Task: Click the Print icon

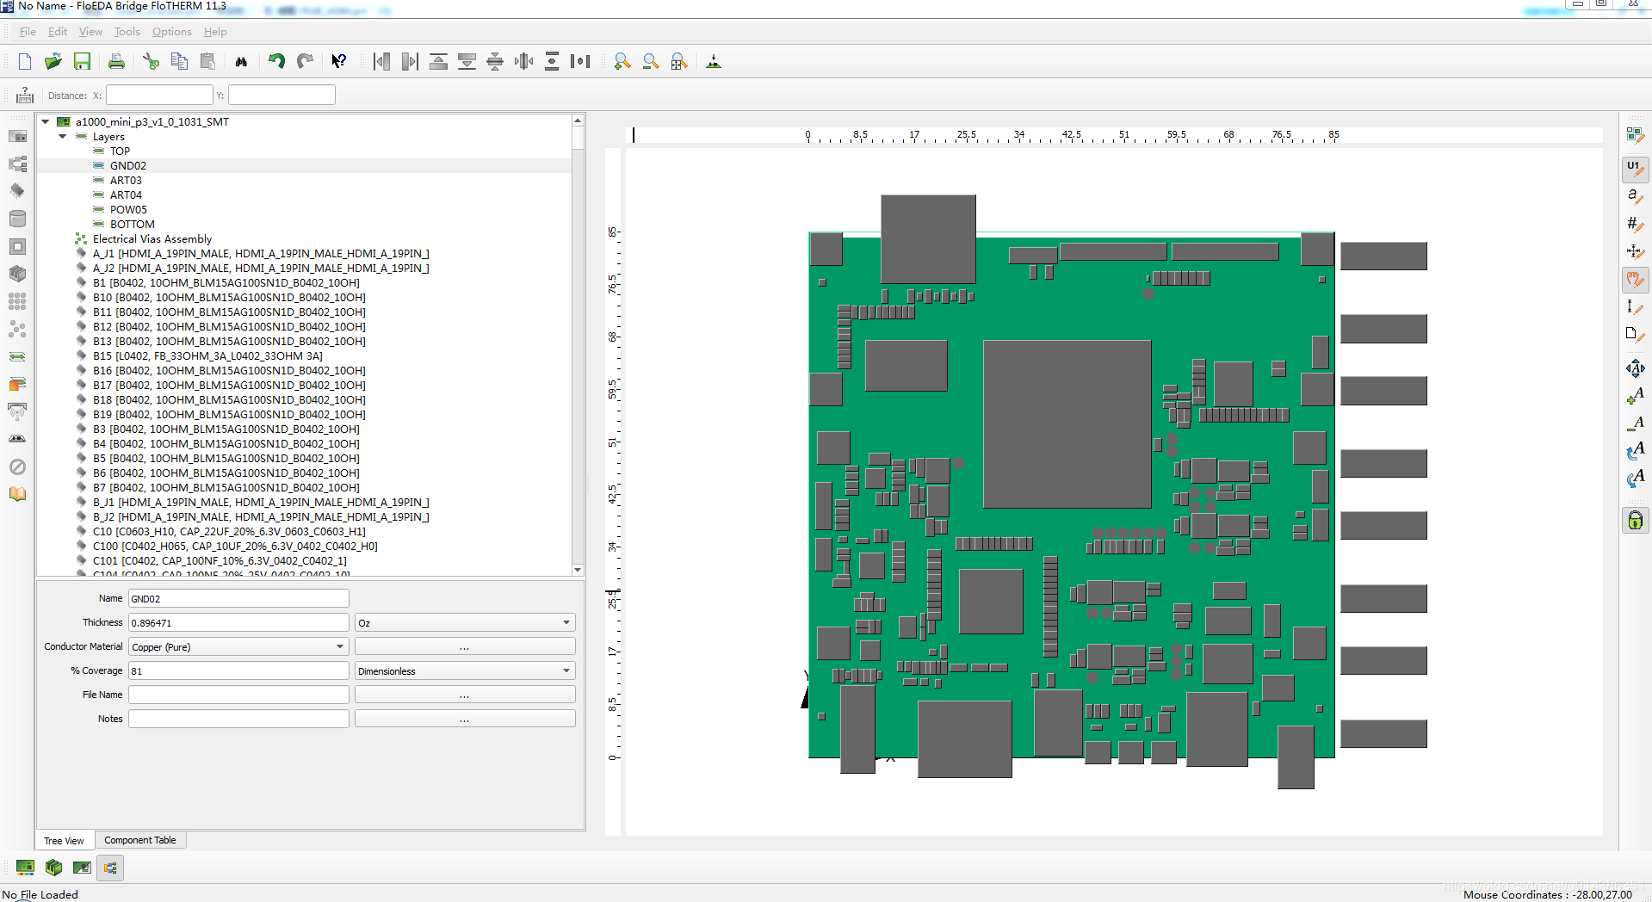Action: [116, 61]
